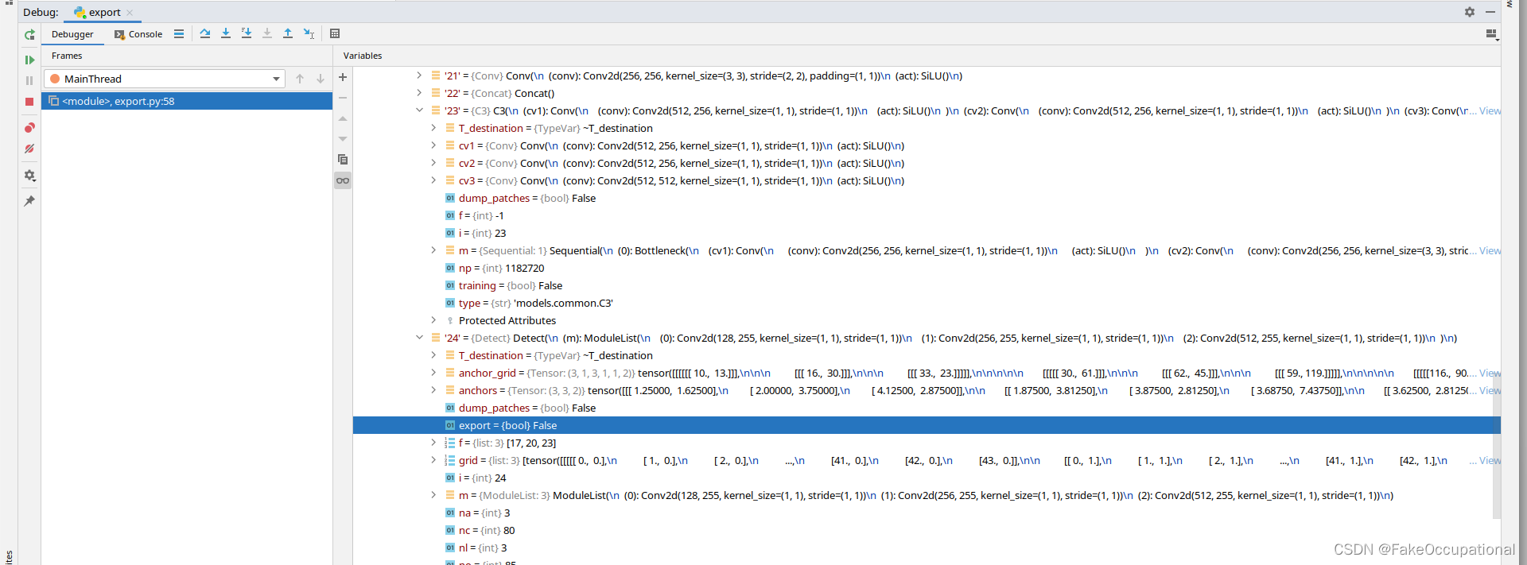This screenshot has width=1527, height=565.
Task: Click View link on m Sequential row
Action: pyautogui.click(x=1490, y=251)
